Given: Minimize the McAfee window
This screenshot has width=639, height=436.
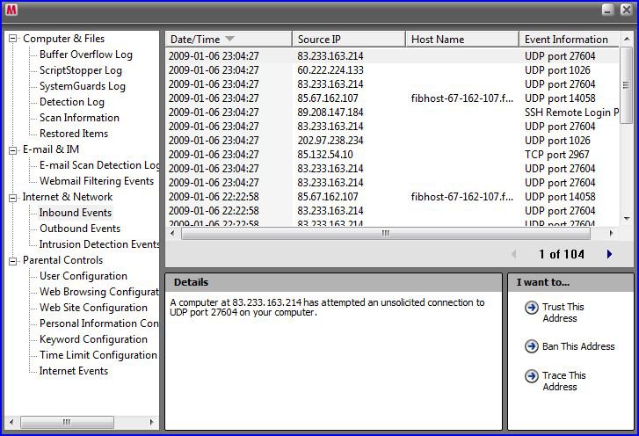Looking at the screenshot, I should [x=608, y=10].
